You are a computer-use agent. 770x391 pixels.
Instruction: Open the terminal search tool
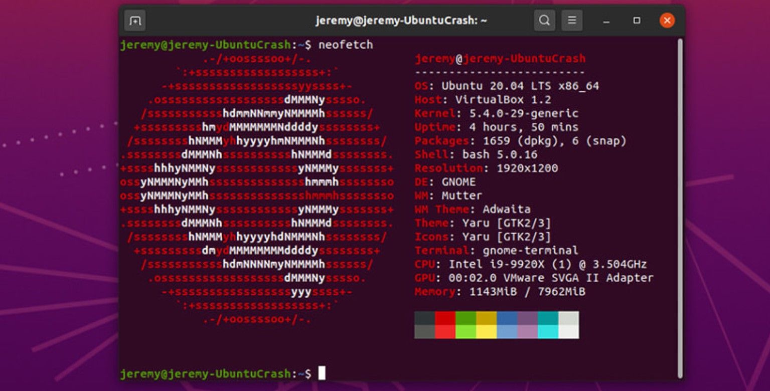point(544,21)
